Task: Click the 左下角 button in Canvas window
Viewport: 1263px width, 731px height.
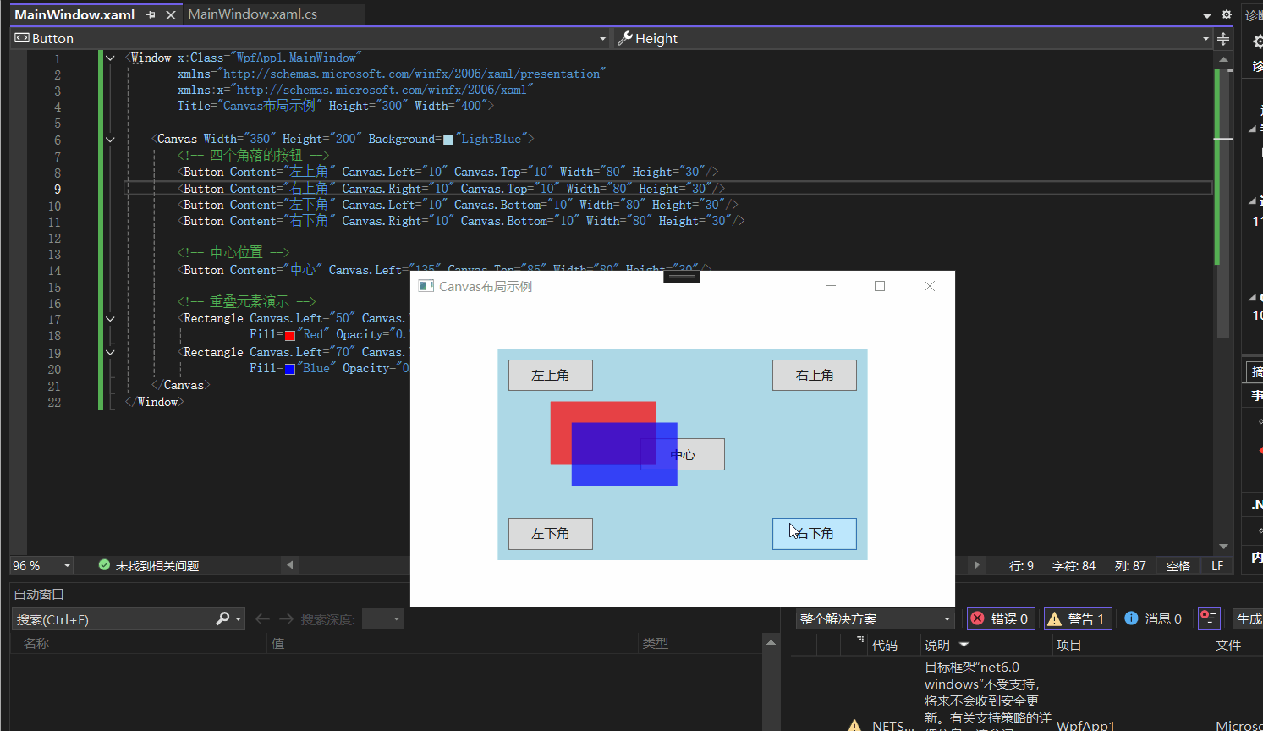Action: click(550, 534)
